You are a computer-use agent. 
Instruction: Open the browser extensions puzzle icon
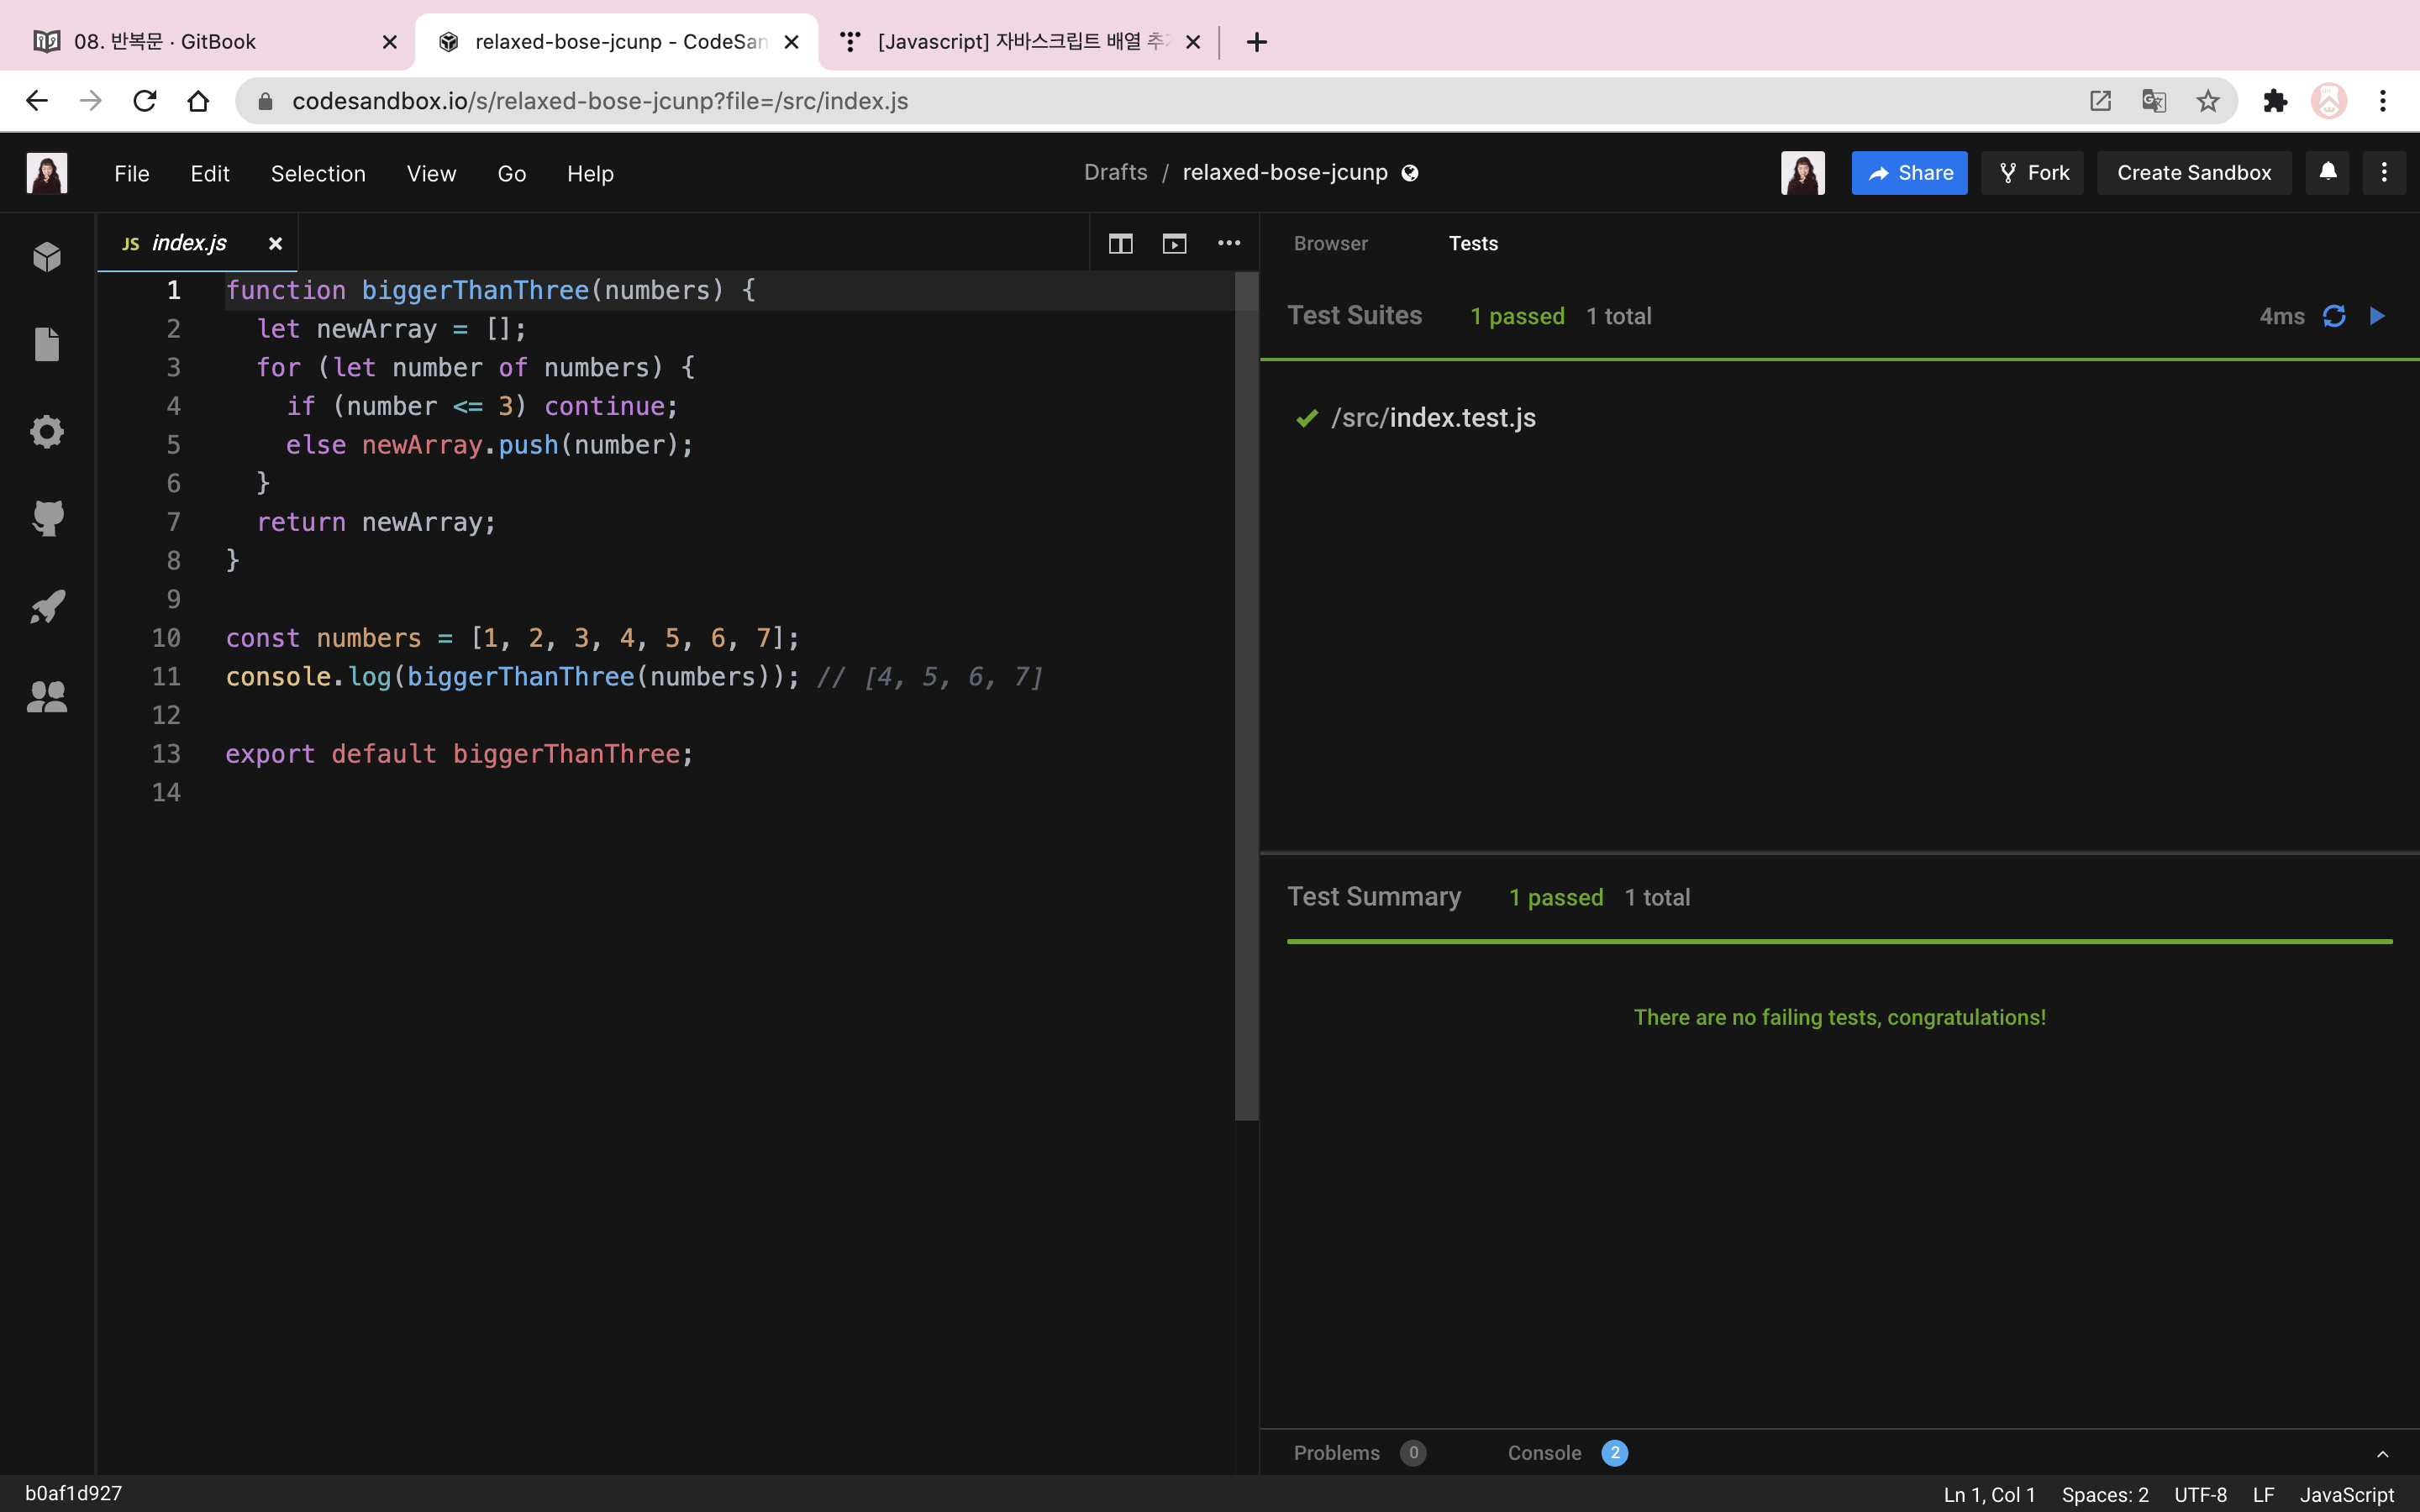coord(2275,101)
